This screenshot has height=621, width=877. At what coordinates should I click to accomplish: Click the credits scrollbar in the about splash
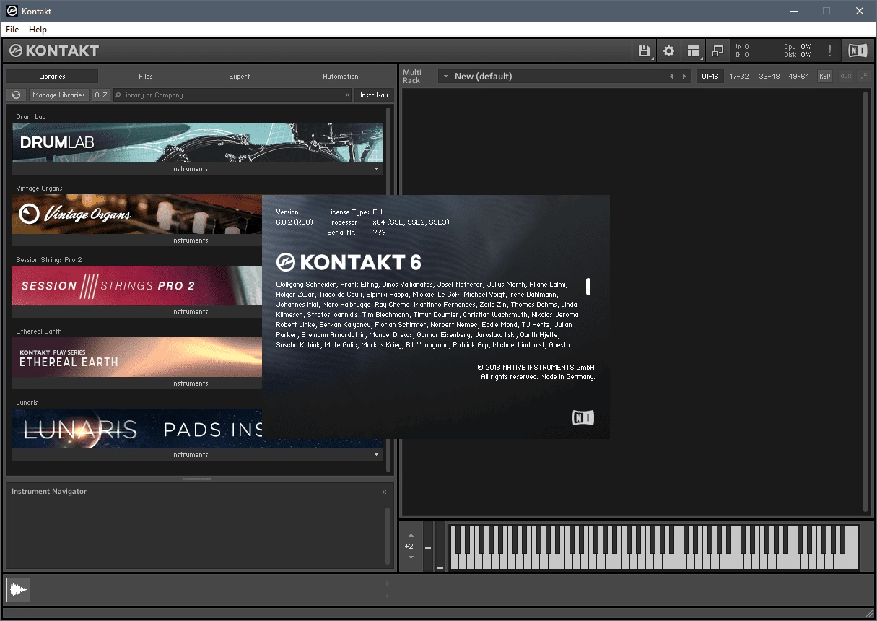click(x=588, y=287)
